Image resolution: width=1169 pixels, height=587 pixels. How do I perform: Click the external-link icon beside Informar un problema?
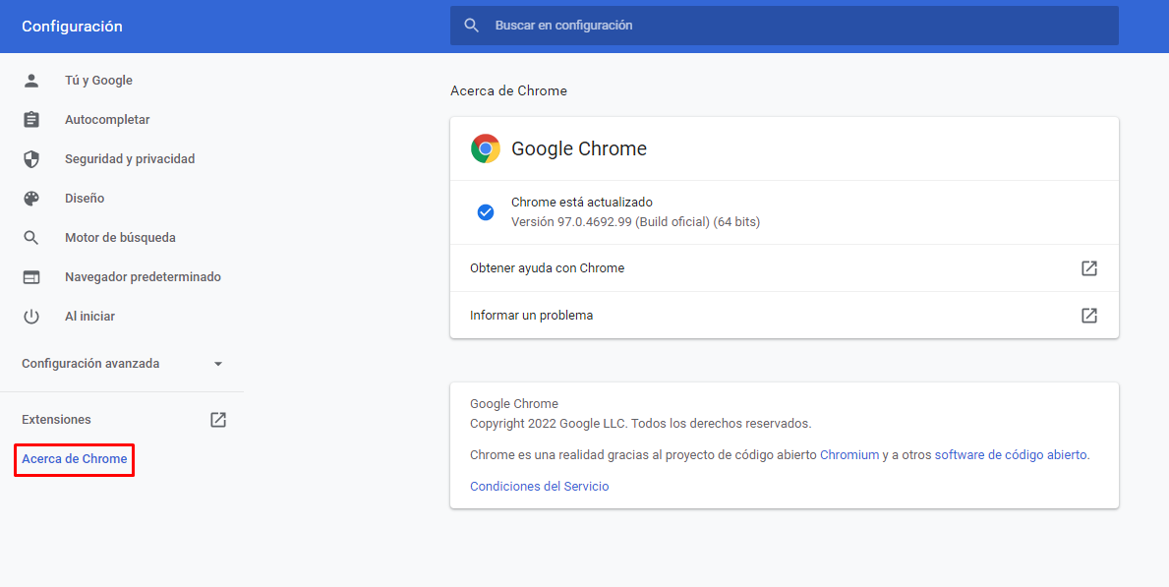[1088, 316]
